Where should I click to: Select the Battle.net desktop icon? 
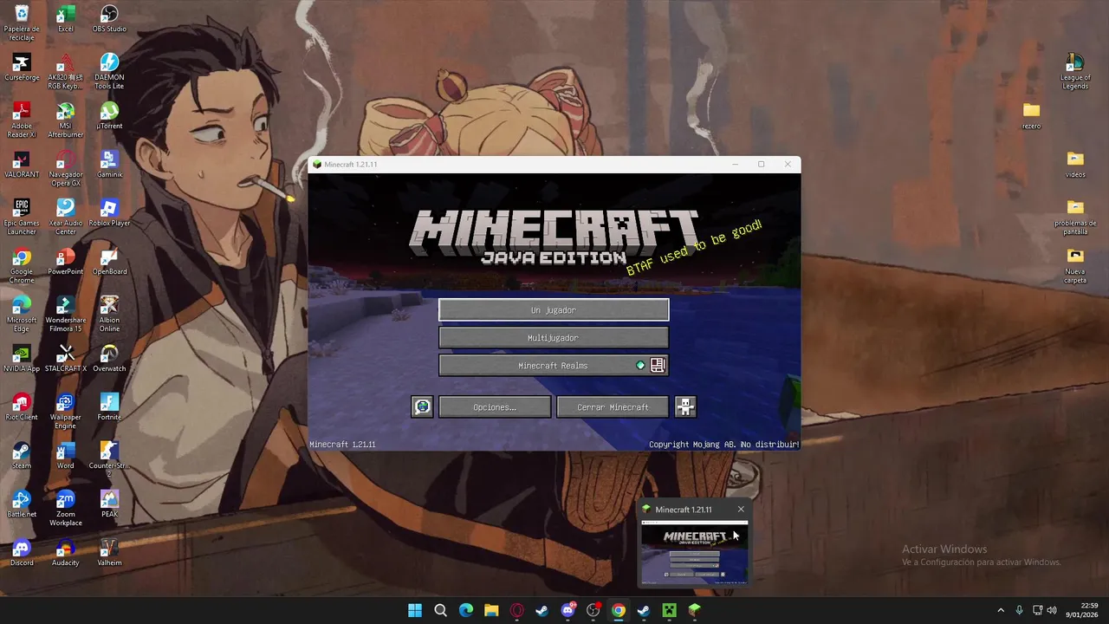point(22,505)
